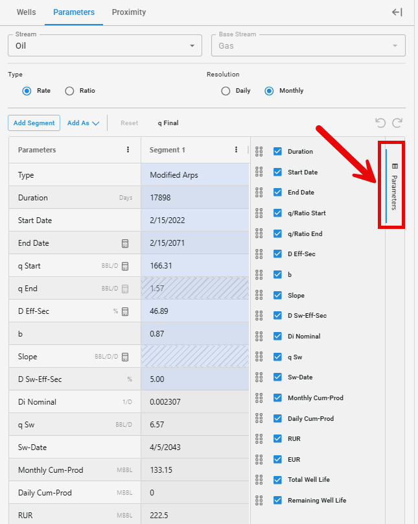Uncheck the Slope column checkbox
Viewport: 418px width, 524px height.
coord(277,295)
